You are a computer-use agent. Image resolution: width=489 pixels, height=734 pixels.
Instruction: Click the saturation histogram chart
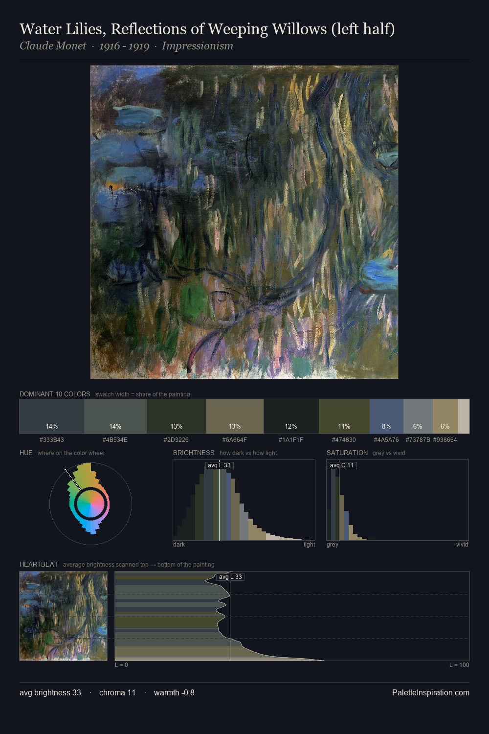pos(398,500)
